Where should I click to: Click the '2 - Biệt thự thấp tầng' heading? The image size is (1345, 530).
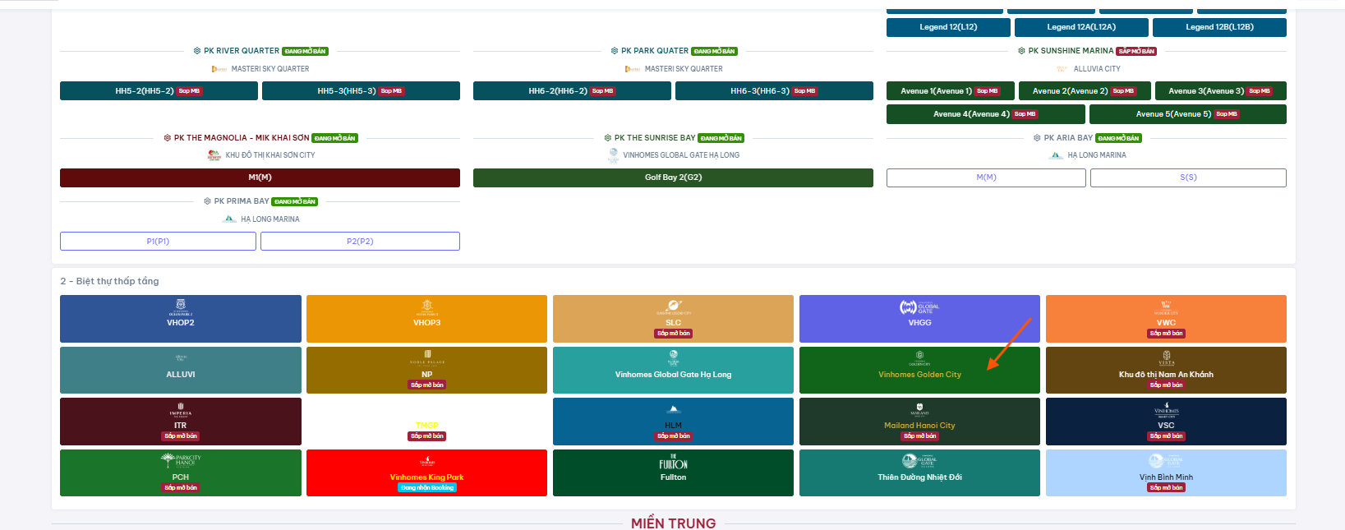click(109, 281)
